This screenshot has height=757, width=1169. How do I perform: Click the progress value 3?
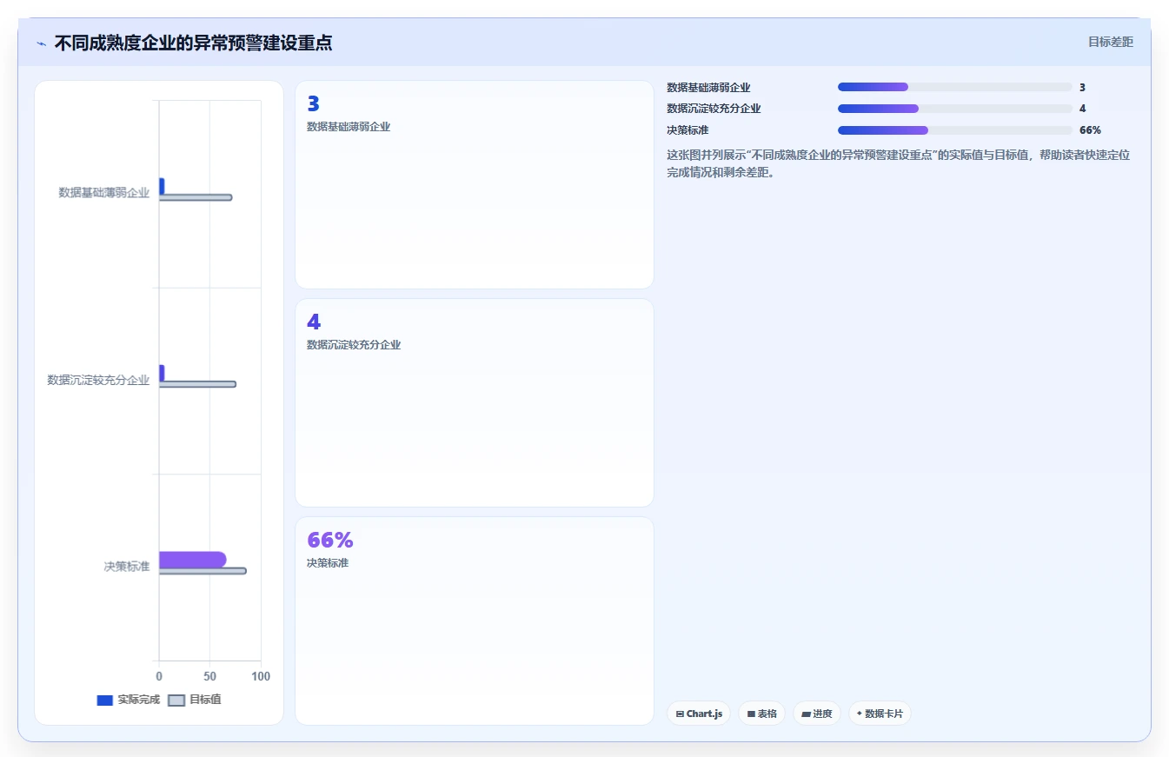[x=1082, y=88]
